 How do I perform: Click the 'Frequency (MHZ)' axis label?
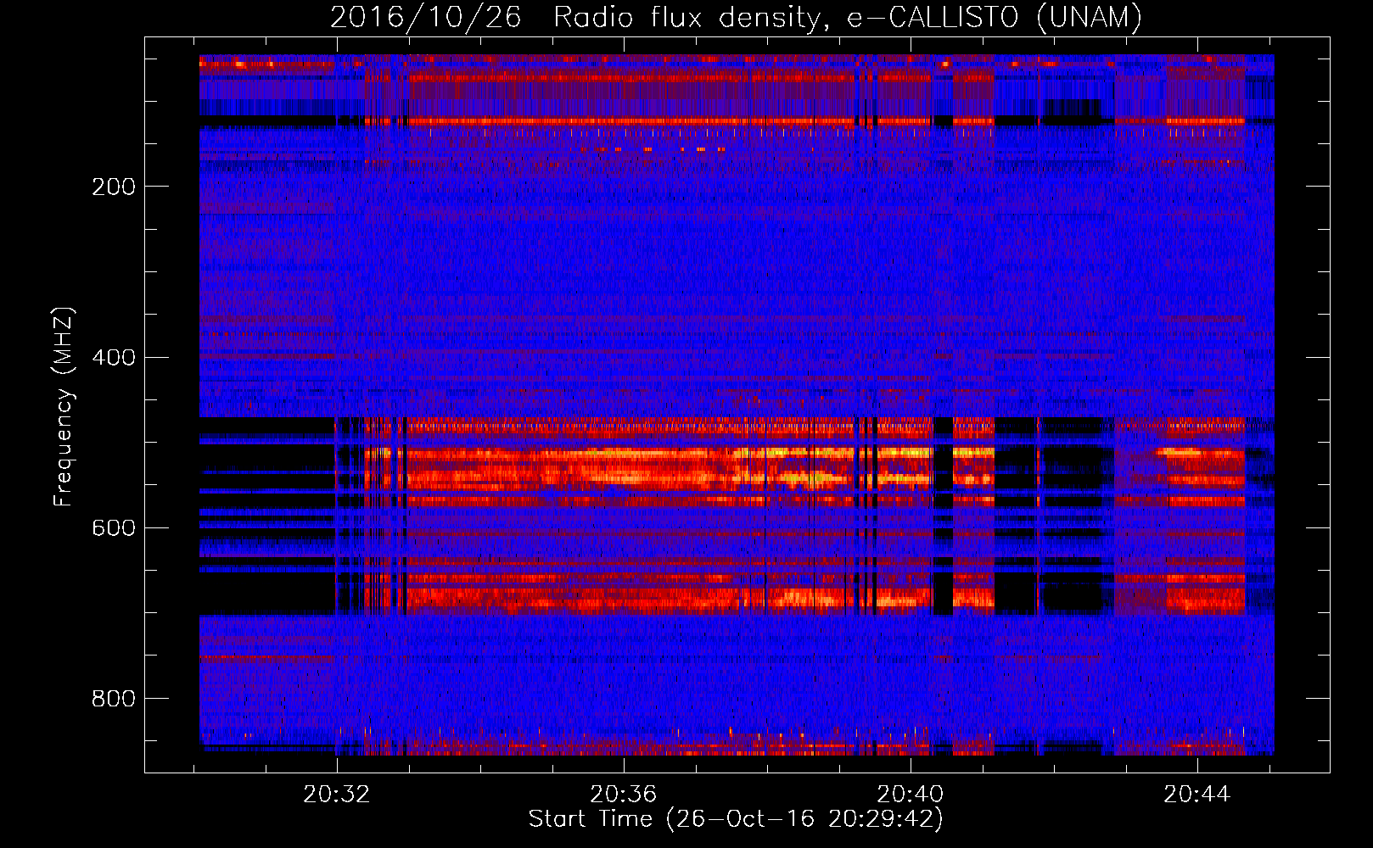[64, 407]
